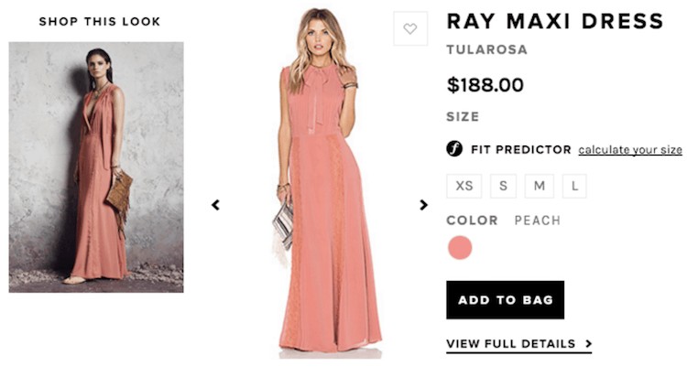
Task: Select size XS
Action: pos(463,186)
